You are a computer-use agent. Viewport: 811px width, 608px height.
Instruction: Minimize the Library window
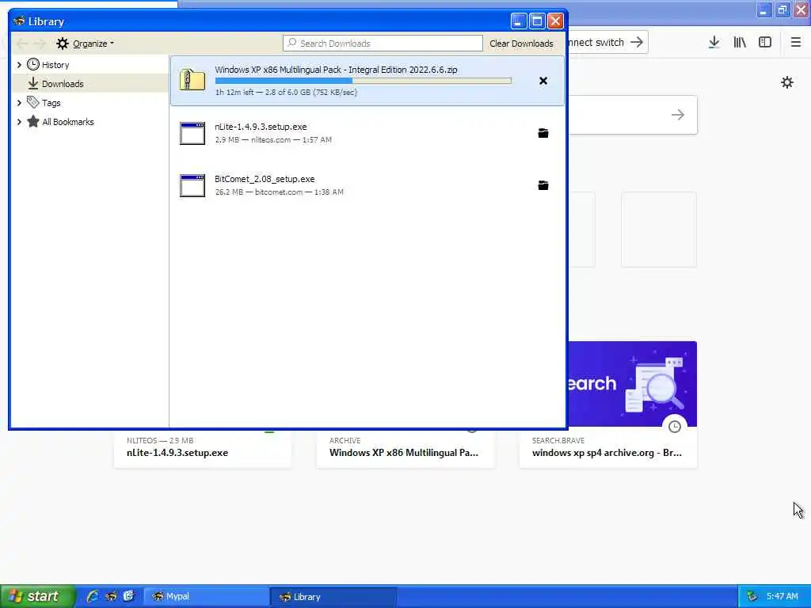519,21
